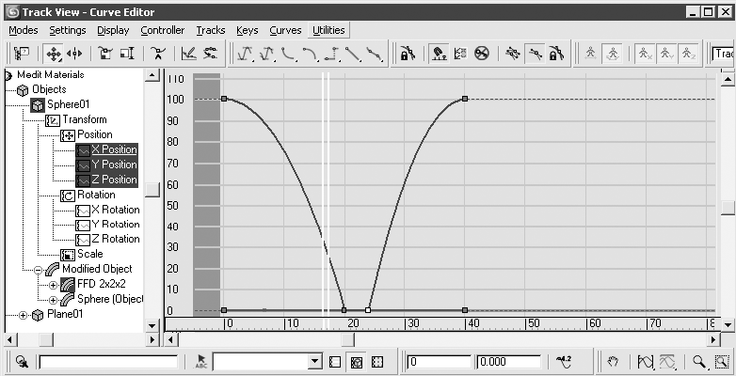Click the key at frame 40 value 100
This screenshot has width=736, height=376.
(x=465, y=99)
